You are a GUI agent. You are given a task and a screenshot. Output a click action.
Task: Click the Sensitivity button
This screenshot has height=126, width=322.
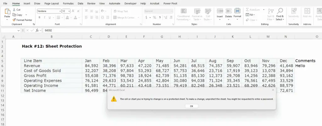tap(293, 14)
